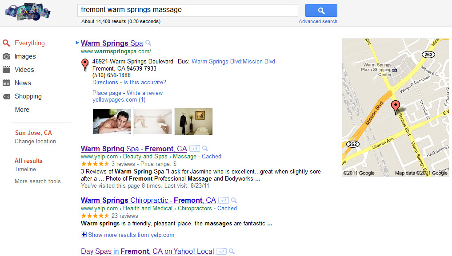Open Warm Springs Blvd:Mission Blvd bus link
Image resolution: width=452 pixels, height=256 pixels.
pos(233,62)
